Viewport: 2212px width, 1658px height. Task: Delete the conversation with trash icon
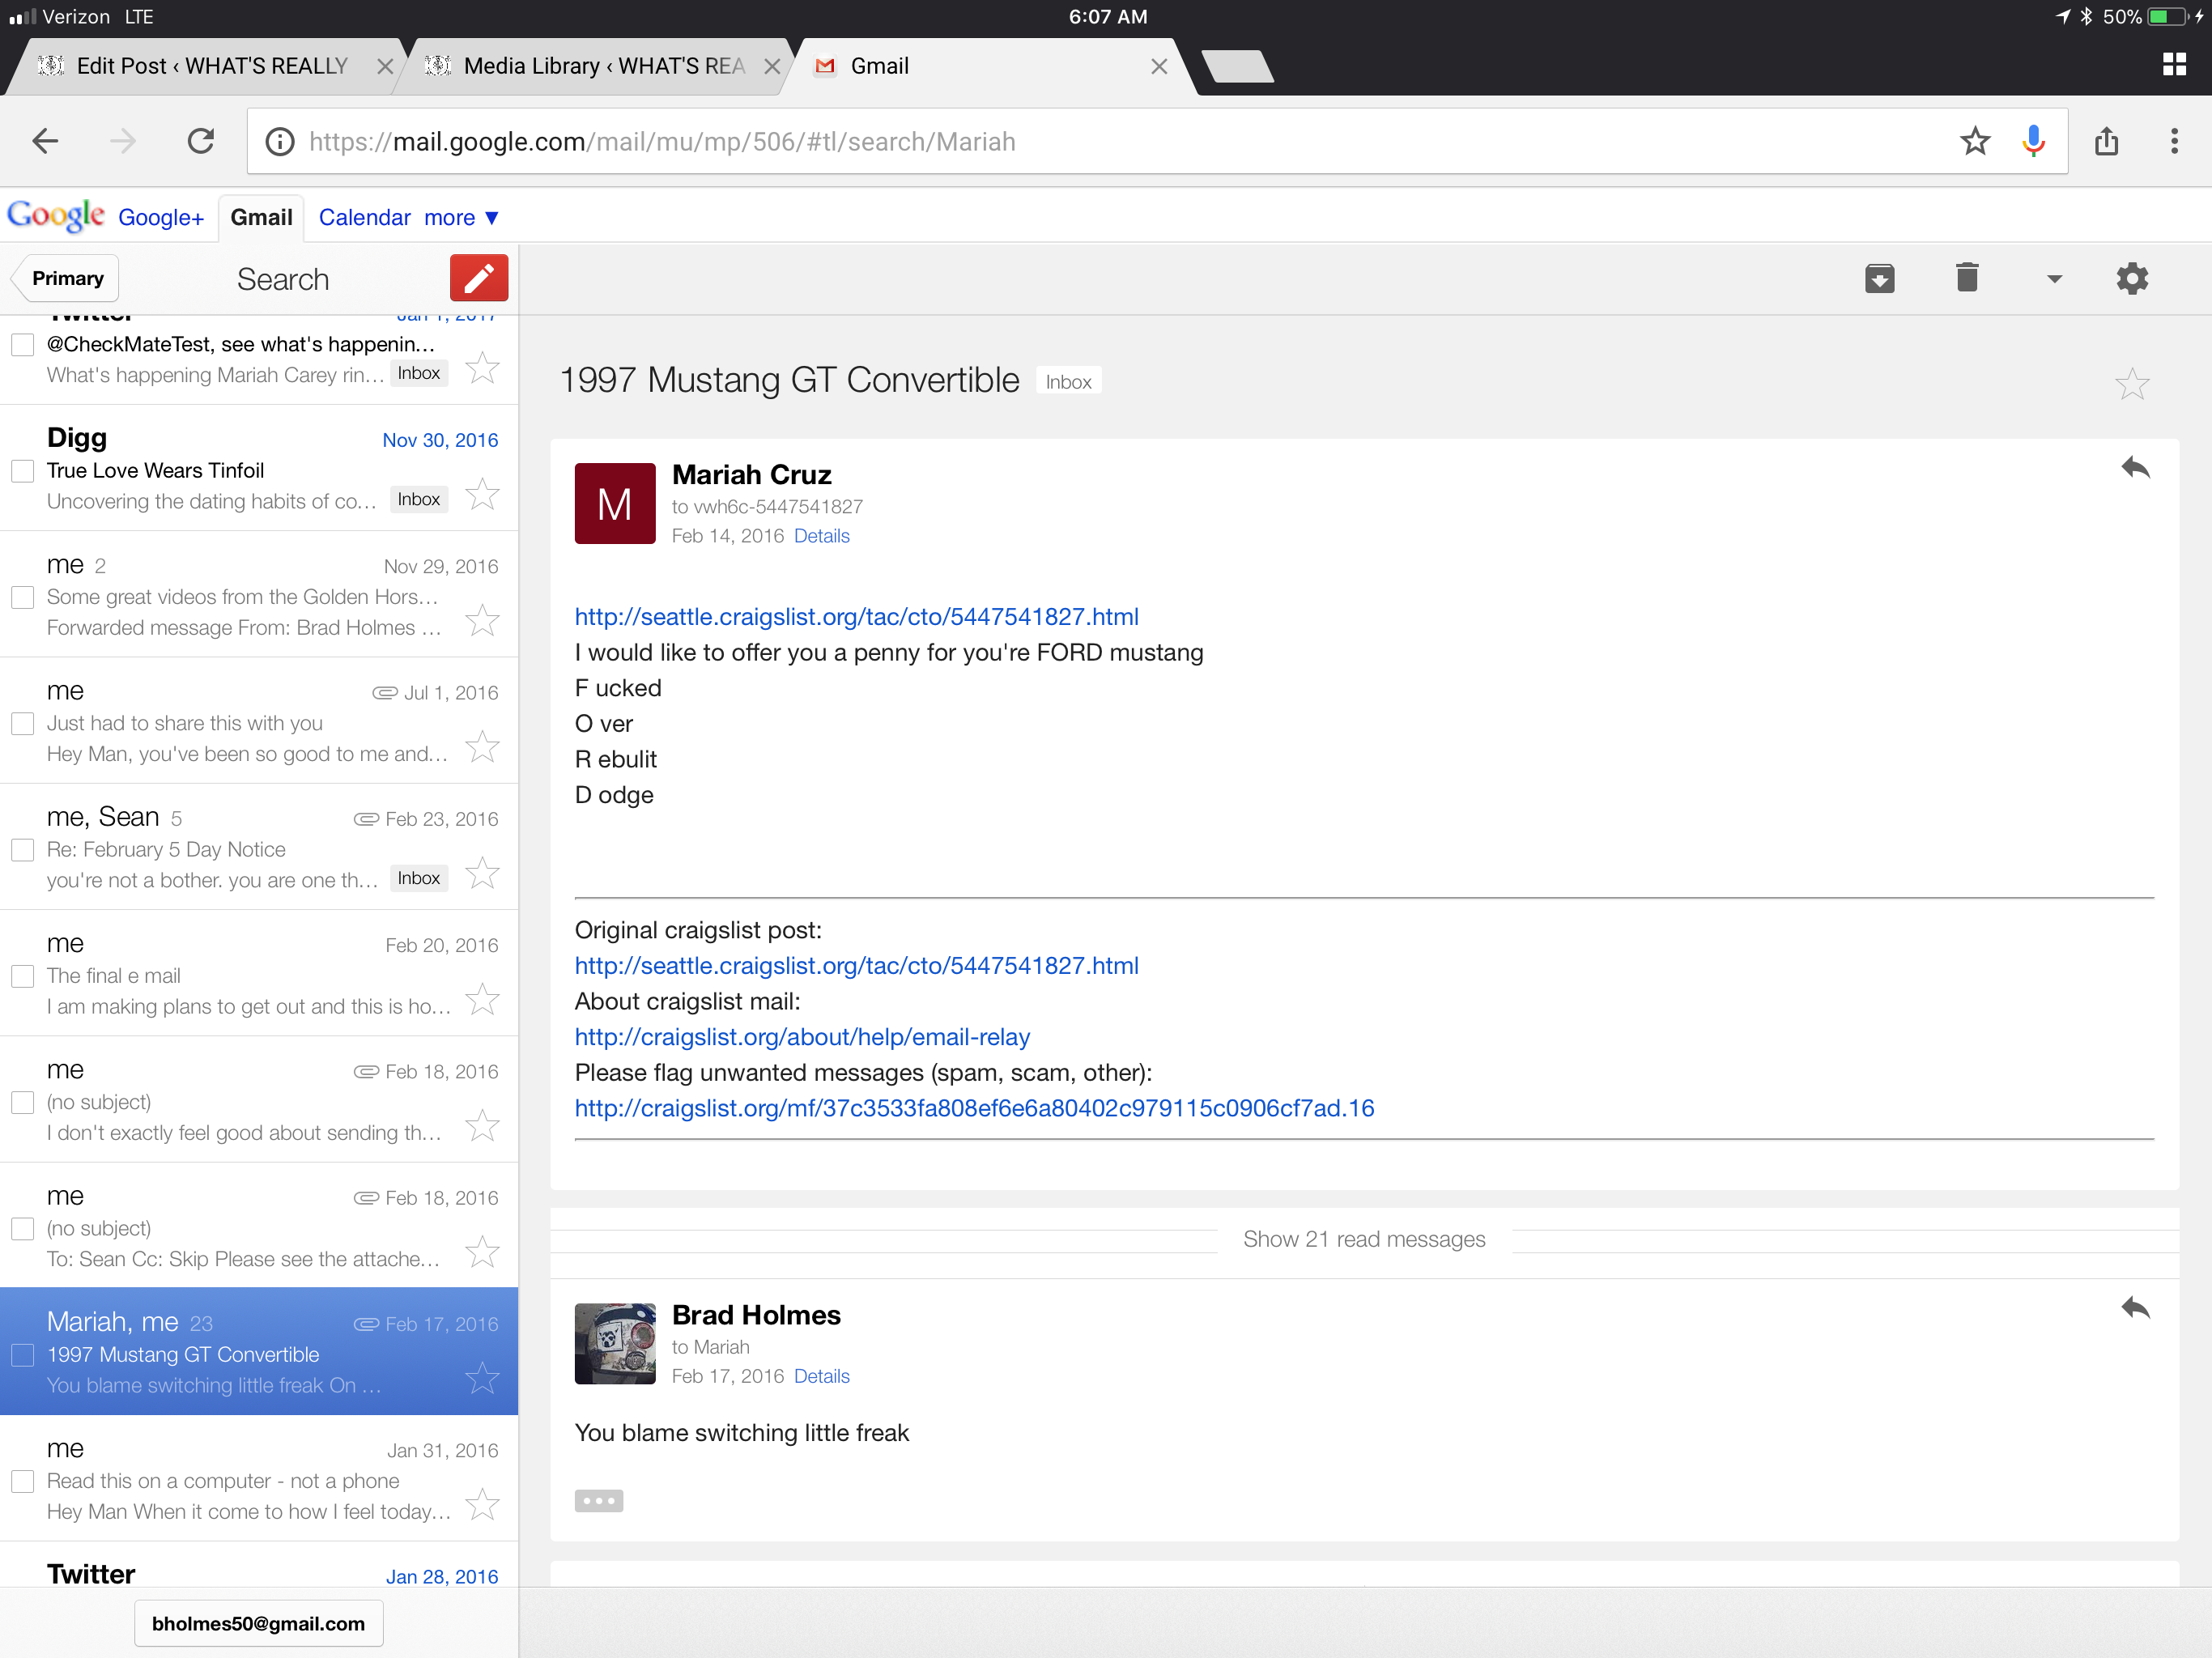pos(1966,277)
